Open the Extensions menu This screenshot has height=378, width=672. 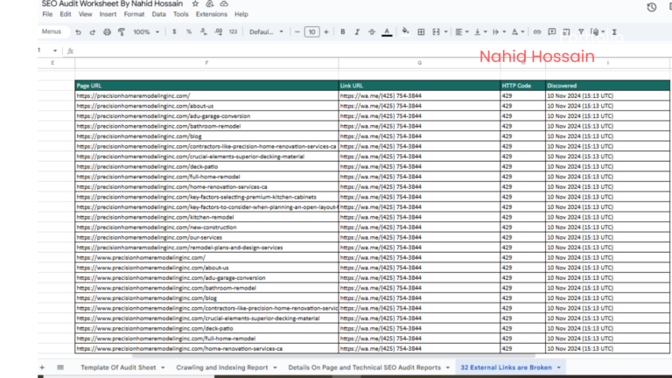point(211,14)
